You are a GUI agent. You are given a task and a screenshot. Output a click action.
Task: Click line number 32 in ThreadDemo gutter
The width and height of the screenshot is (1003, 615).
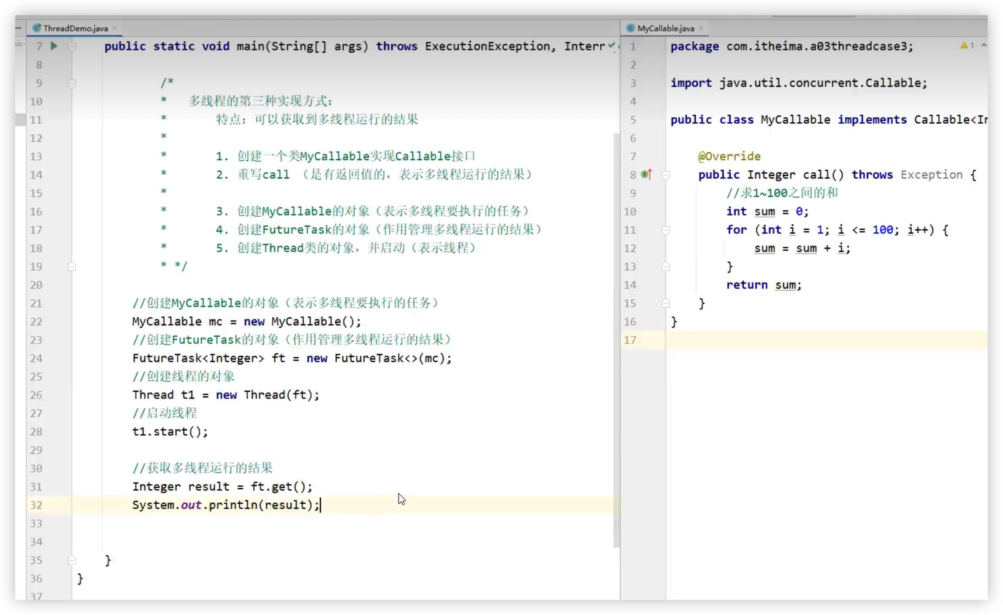pyautogui.click(x=36, y=505)
